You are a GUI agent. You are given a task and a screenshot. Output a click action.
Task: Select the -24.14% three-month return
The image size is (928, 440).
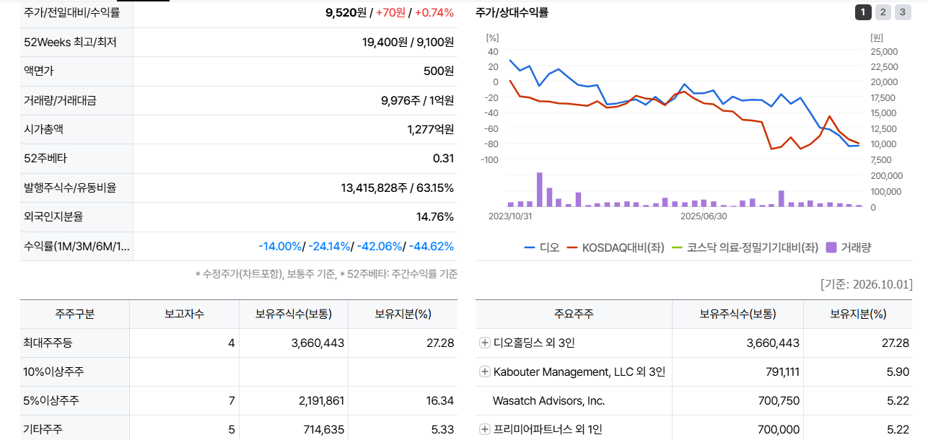329,246
